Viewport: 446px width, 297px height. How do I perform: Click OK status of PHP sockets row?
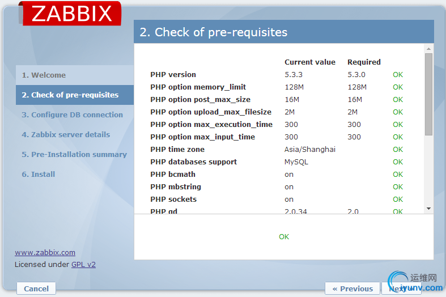pos(398,200)
